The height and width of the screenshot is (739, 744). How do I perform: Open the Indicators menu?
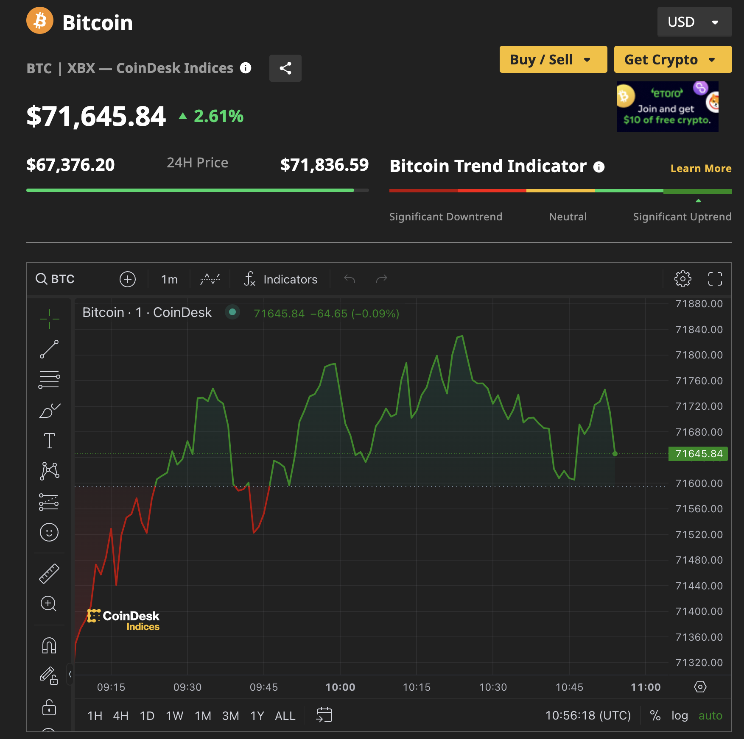281,279
